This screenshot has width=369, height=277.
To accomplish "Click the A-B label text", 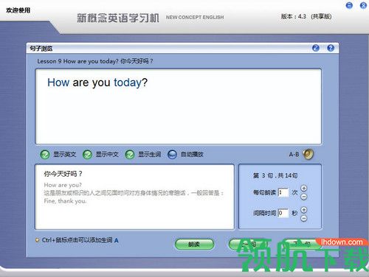I will tap(294, 155).
